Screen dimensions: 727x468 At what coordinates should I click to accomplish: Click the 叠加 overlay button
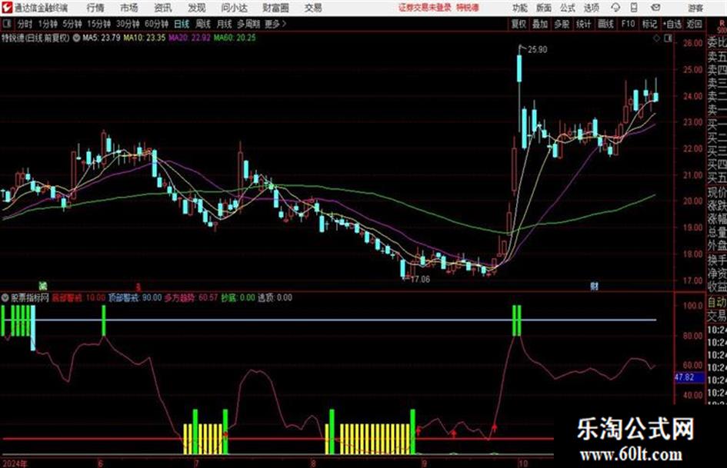[540, 24]
